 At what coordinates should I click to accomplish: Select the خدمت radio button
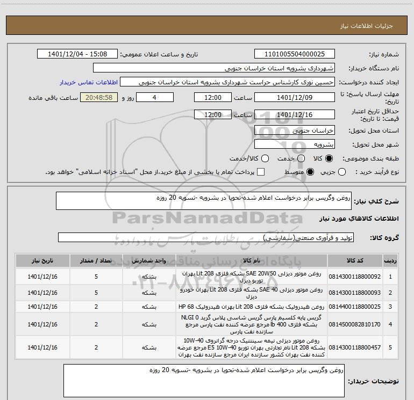(x=301, y=158)
